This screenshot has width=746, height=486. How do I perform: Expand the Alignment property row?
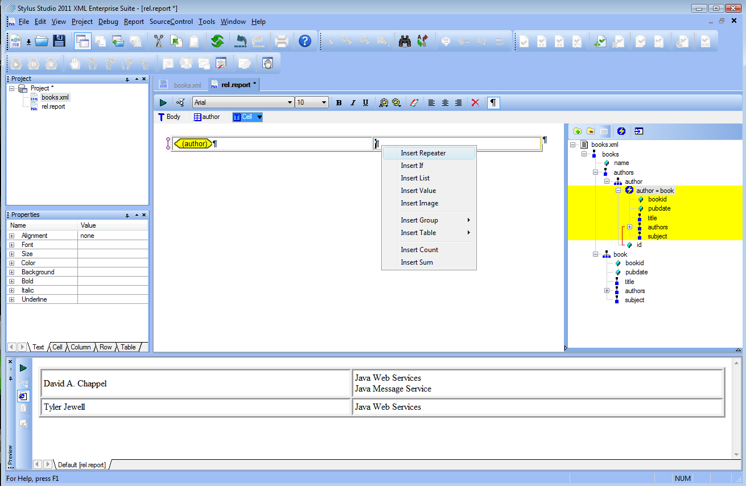[x=11, y=236]
